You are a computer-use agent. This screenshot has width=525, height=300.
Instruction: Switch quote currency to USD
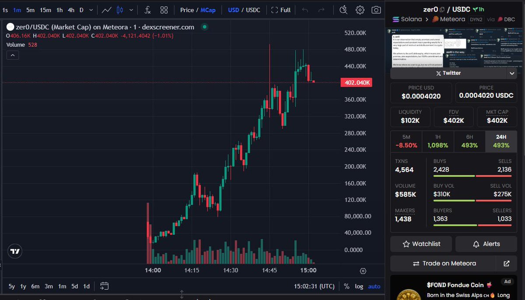pos(234,10)
